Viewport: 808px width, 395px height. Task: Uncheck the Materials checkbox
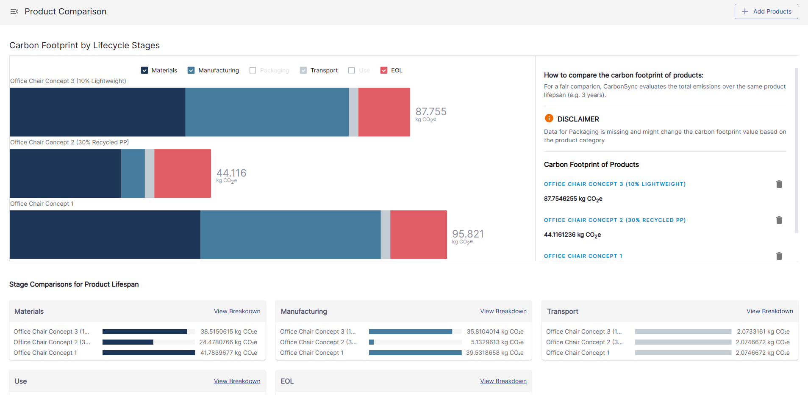point(144,70)
